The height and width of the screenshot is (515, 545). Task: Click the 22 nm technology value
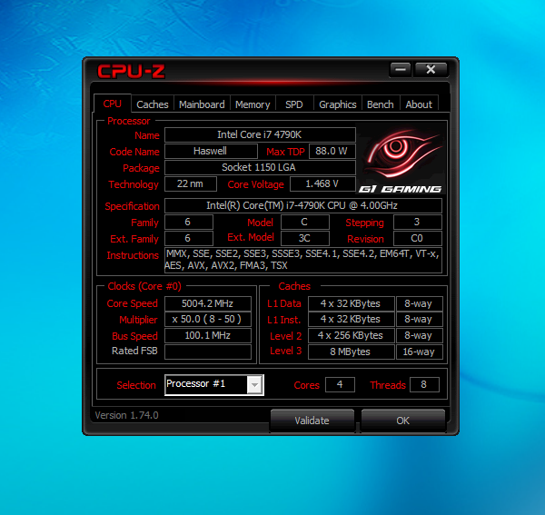(191, 183)
